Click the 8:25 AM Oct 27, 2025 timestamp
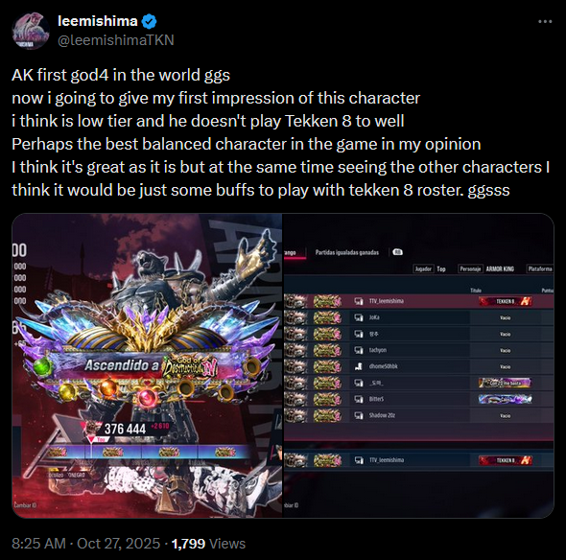566x560 pixels. click(x=86, y=544)
